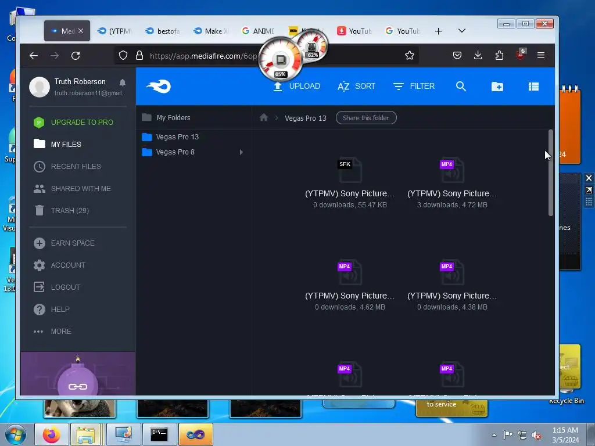Expand MORE options in sidebar
The width and height of the screenshot is (595, 446).
[52, 332]
